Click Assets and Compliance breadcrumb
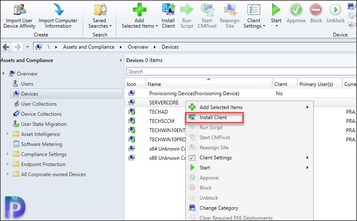Image resolution: width=357 pixels, height=221 pixels. [x=89, y=47]
